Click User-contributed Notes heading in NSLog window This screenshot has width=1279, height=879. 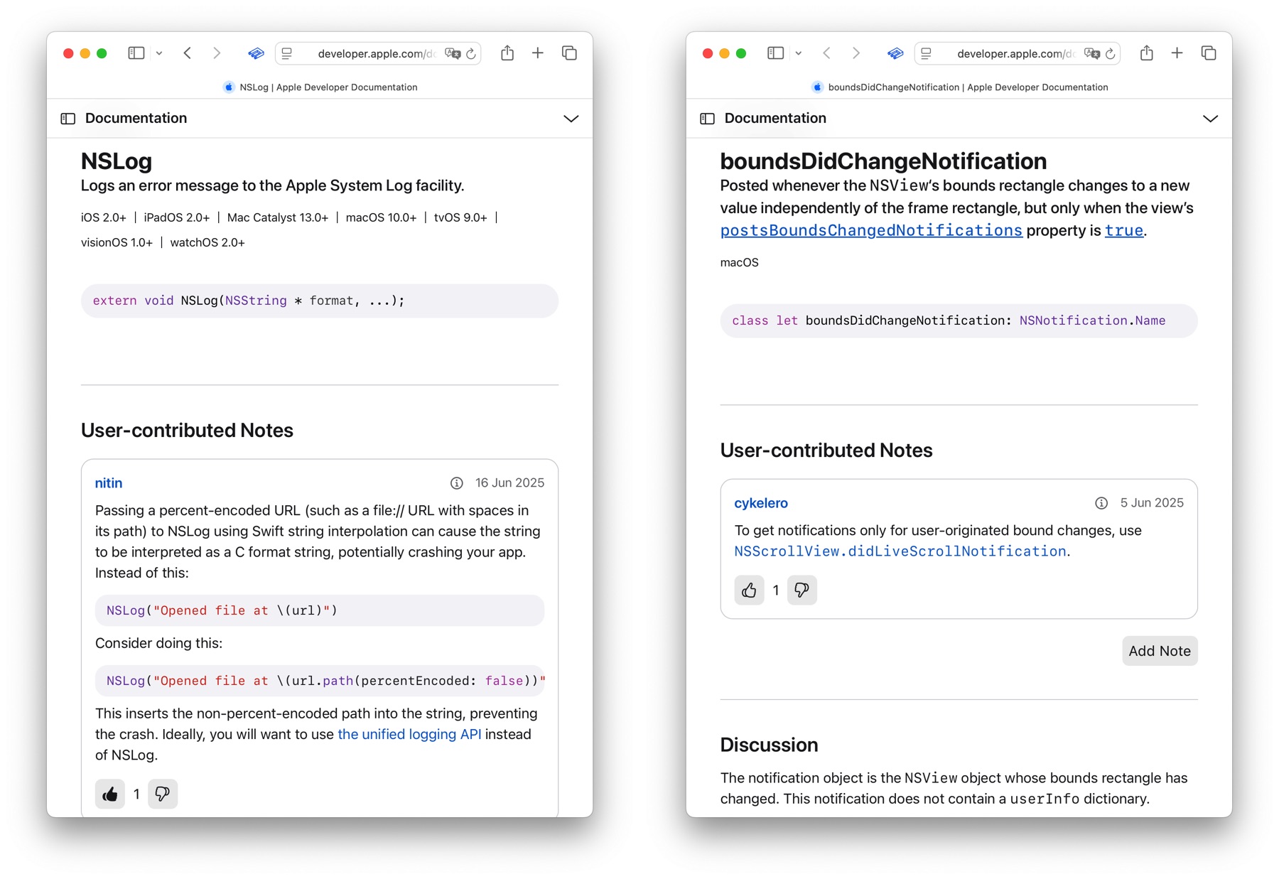click(187, 430)
